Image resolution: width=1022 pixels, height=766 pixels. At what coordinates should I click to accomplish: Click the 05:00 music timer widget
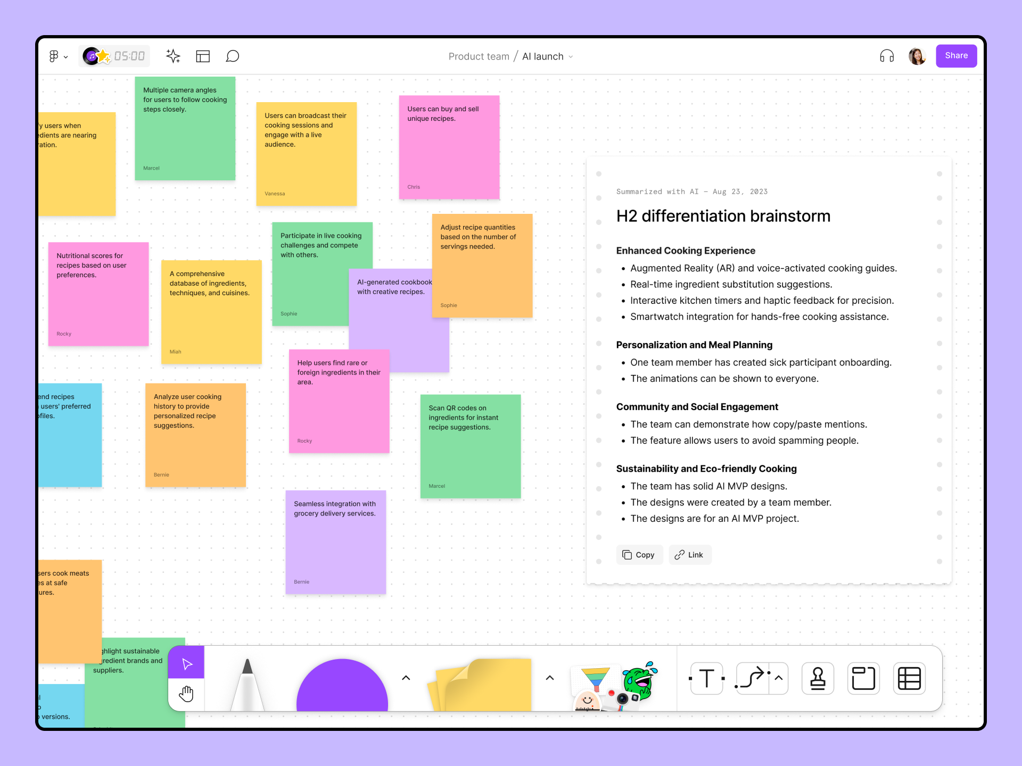[114, 55]
